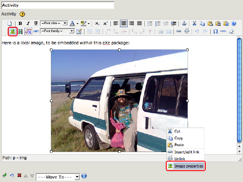Click the New document icon

click(x=10, y=24)
